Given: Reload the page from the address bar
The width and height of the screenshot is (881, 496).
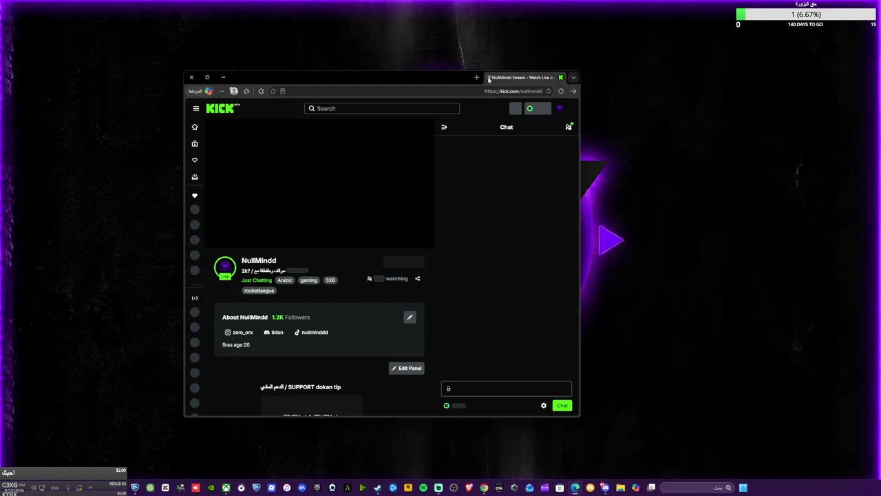Looking at the screenshot, I should pyautogui.click(x=561, y=91).
